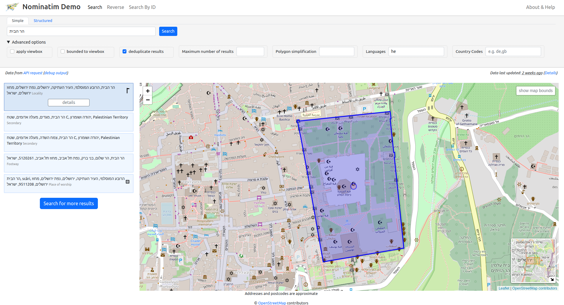
Task: Open the debug output link
Action: [x=56, y=73]
